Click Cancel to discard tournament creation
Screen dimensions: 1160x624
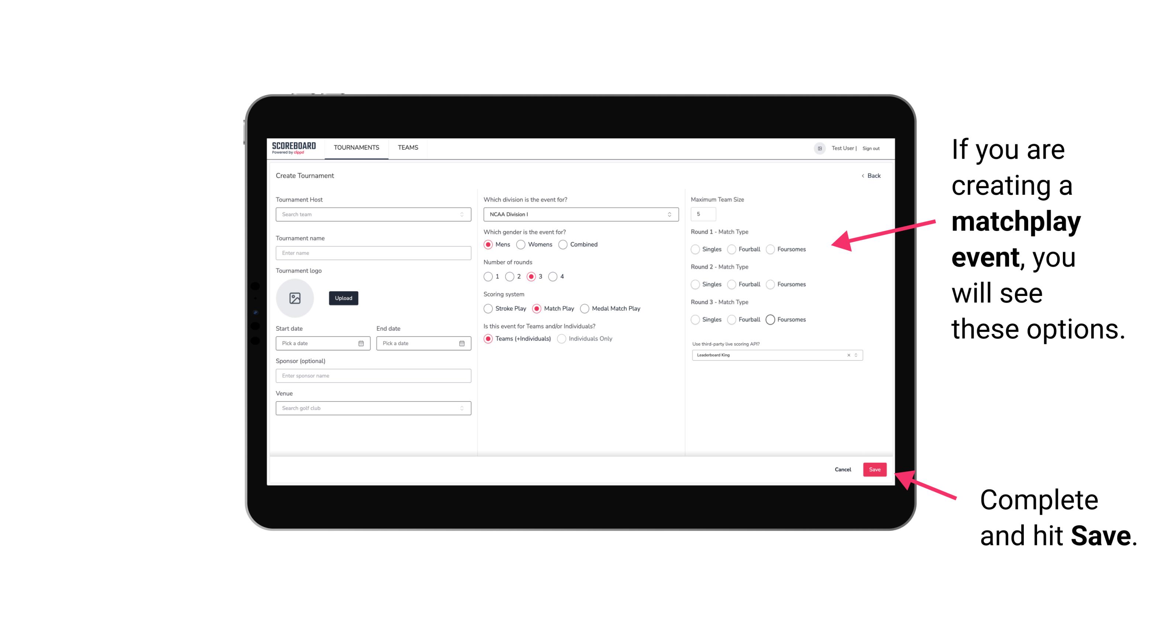point(843,469)
